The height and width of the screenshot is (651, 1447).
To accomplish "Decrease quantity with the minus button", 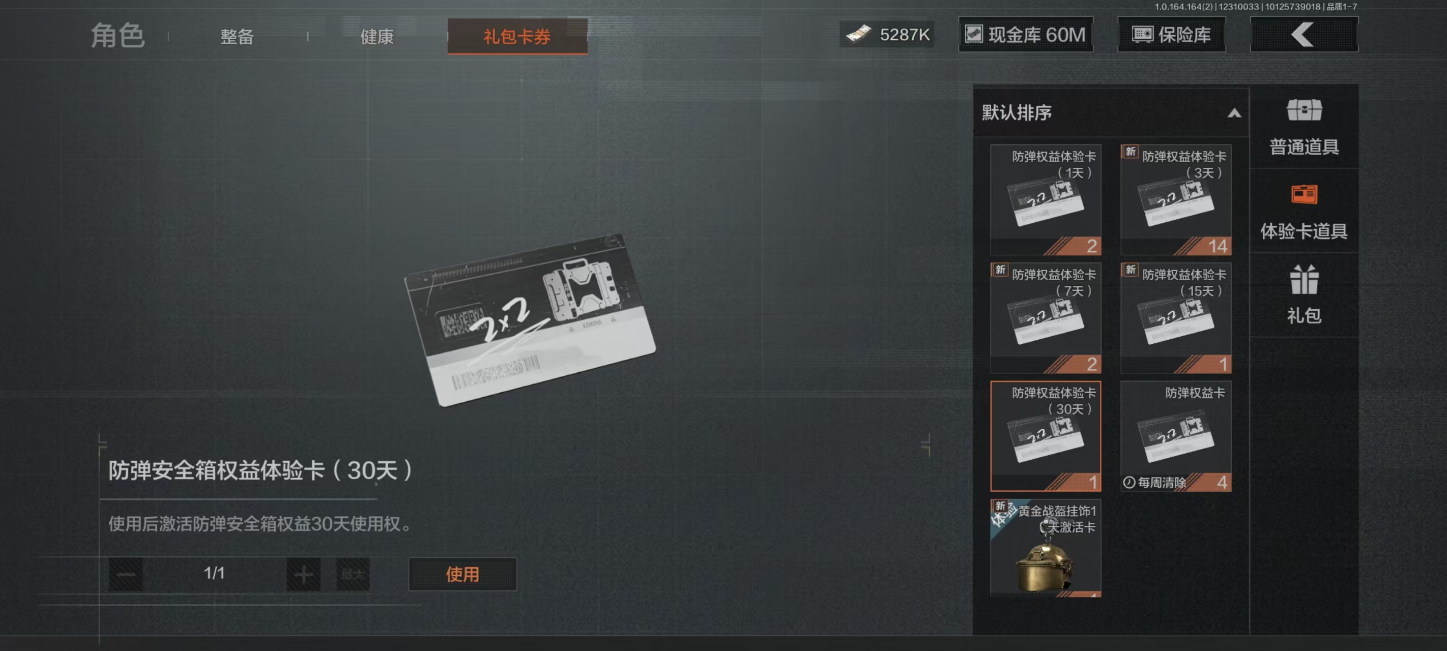I will [125, 574].
